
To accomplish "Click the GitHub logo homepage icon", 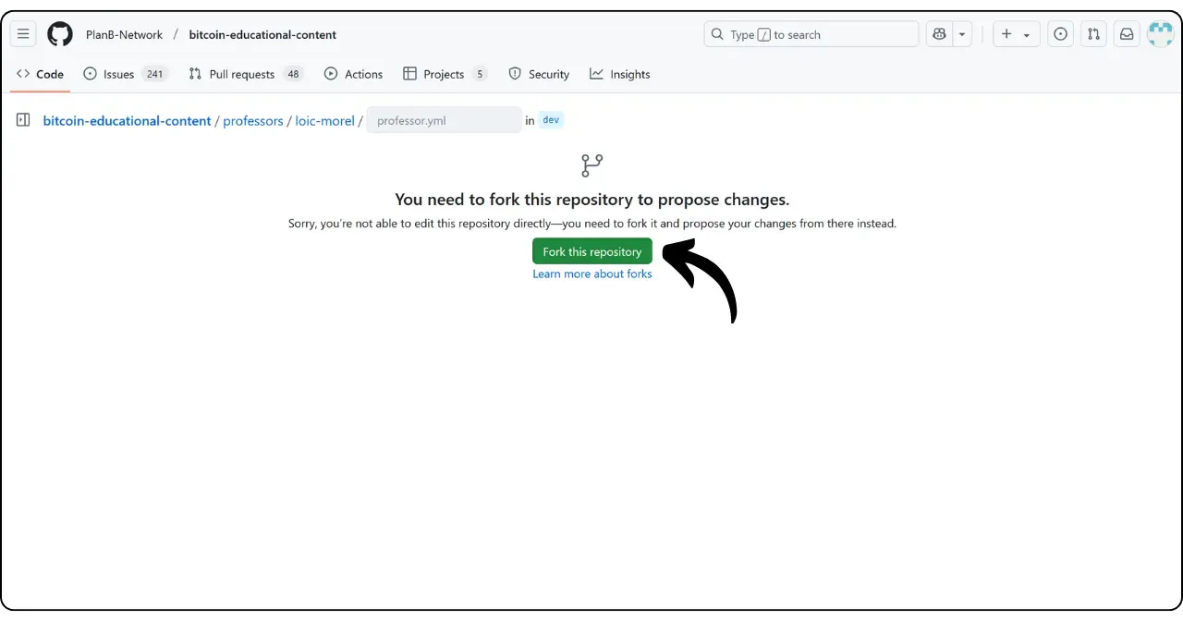I will click(60, 34).
